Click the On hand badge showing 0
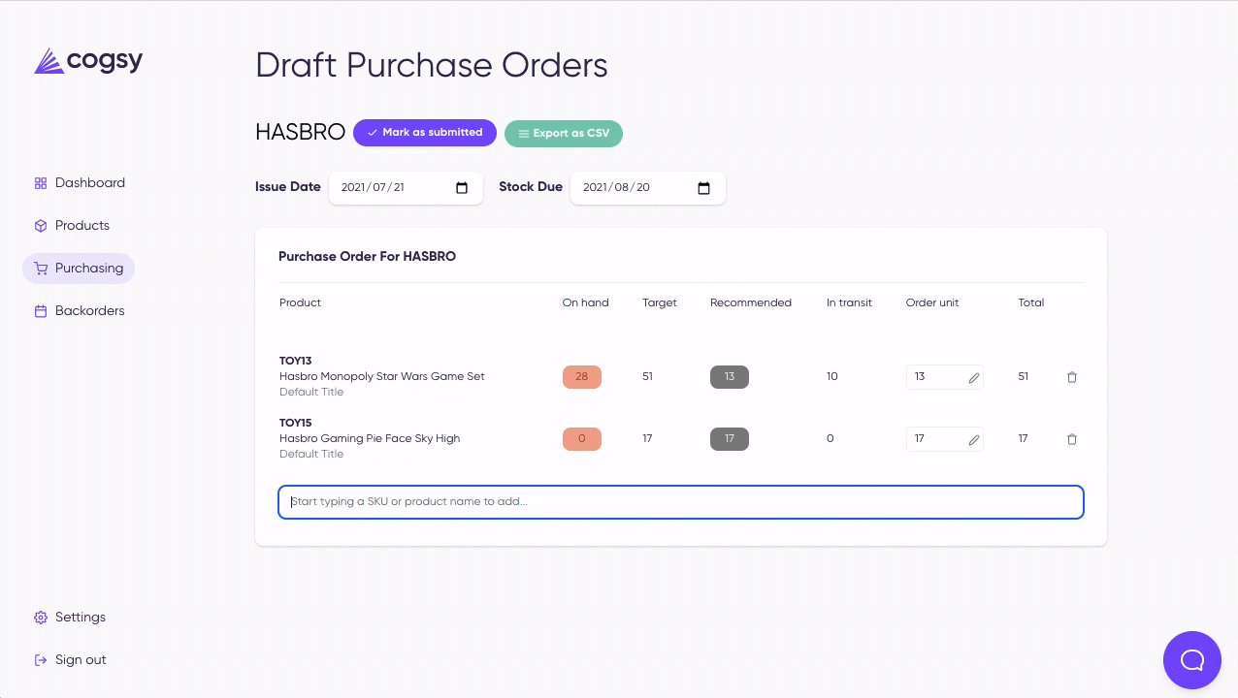The image size is (1238, 698). click(x=582, y=439)
